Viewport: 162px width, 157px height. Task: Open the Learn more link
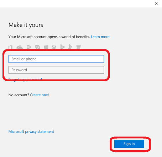tap(100, 37)
